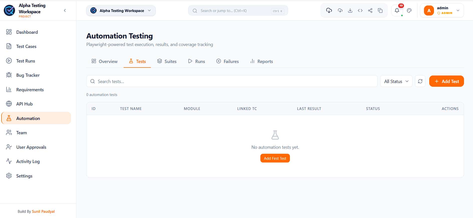
Task: Open the code brackets icon in toolbar
Action: tap(360, 10)
